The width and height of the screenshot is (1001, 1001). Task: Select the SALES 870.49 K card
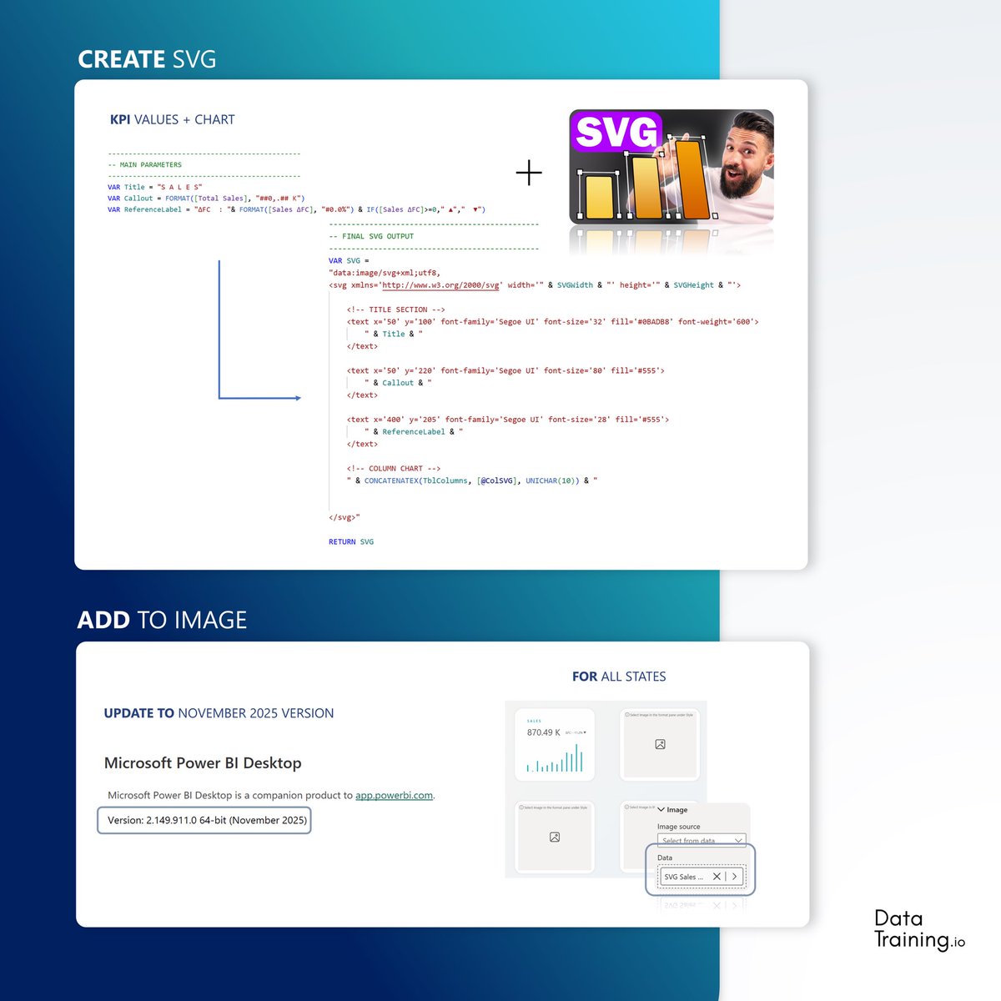click(555, 744)
